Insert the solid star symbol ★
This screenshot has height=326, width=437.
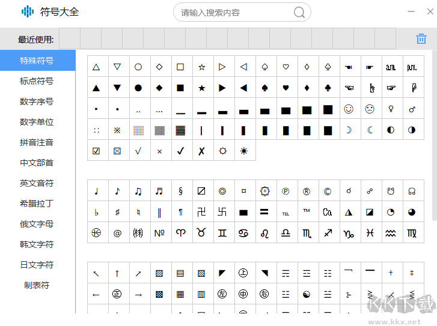pos(201,88)
